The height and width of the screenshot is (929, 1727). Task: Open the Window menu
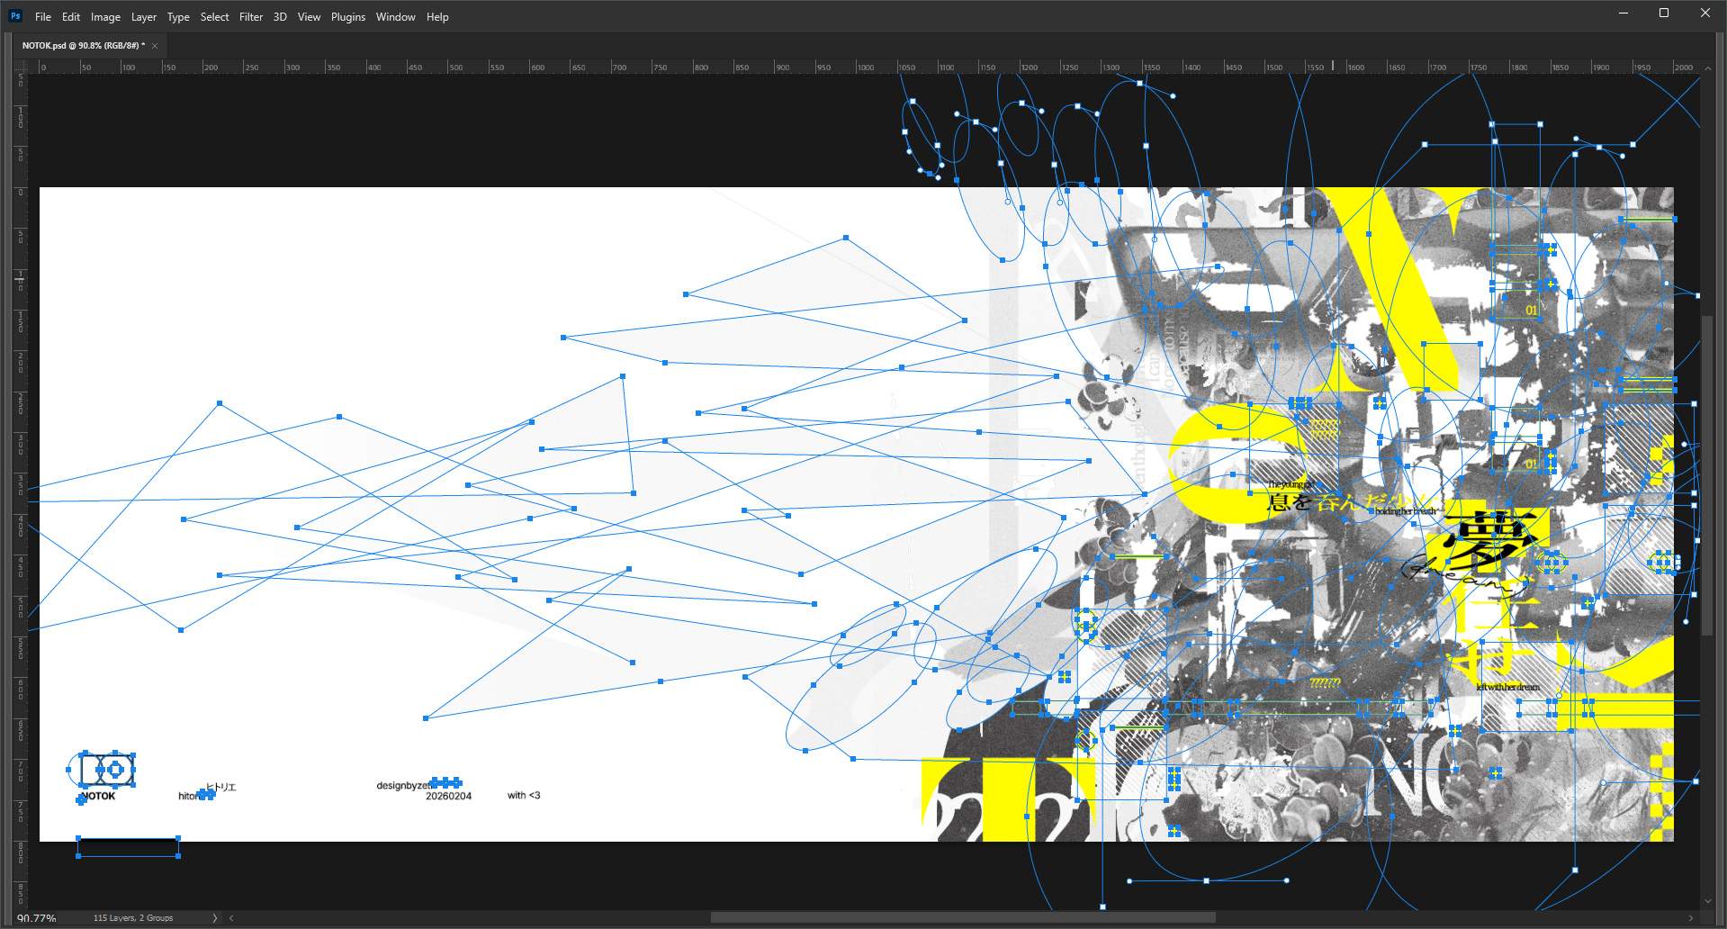click(x=395, y=17)
